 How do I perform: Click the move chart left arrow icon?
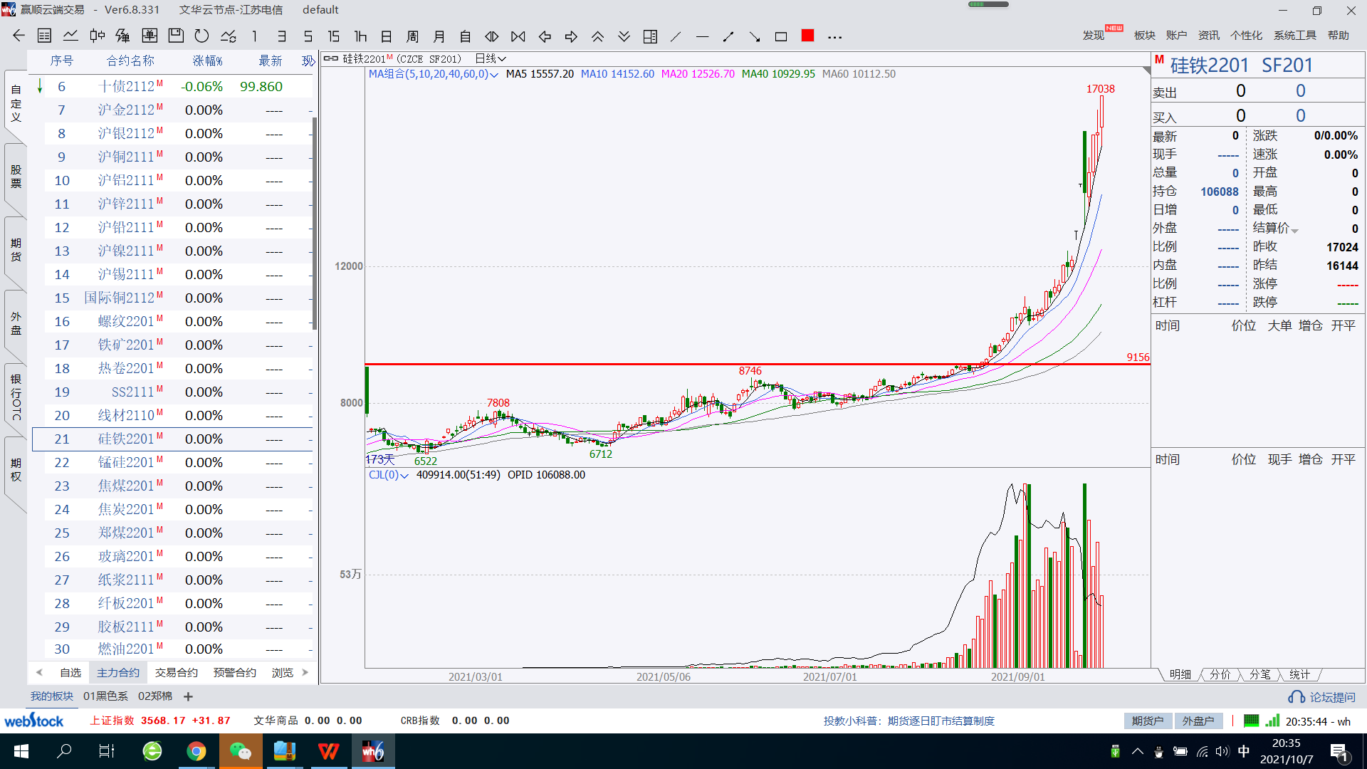pyautogui.click(x=545, y=36)
